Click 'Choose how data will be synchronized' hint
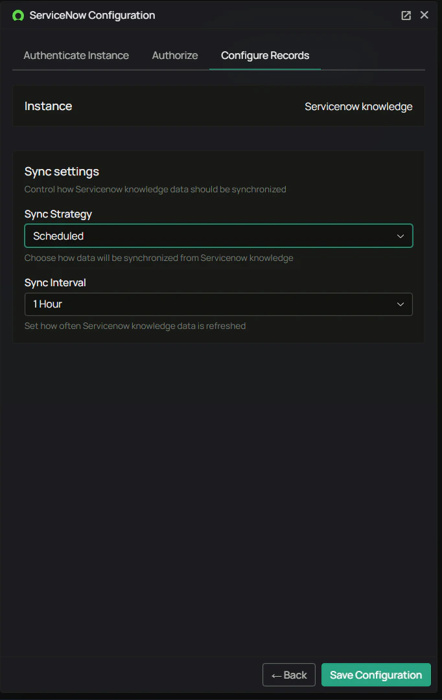This screenshot has width=442, height=700. pos(159,258)
